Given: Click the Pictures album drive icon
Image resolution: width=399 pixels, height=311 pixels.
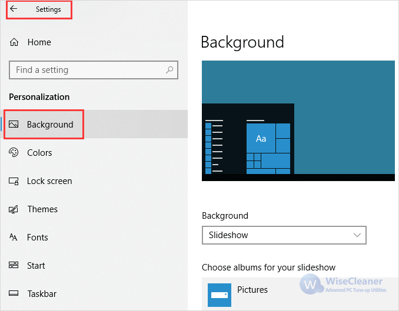Looking at the screenshot, I should pos(220,295).
